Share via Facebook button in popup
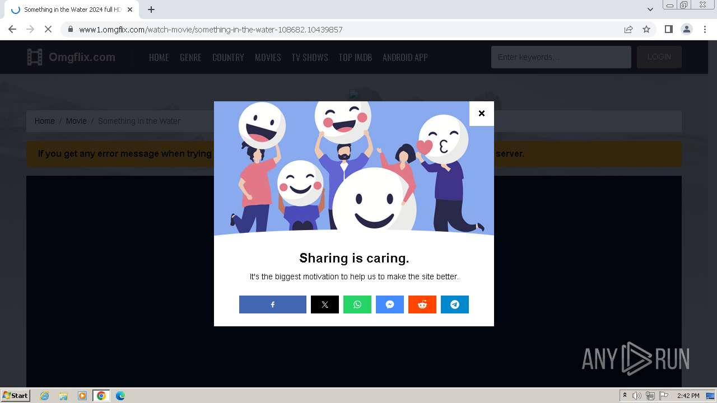The height and width of the screenshot is (403, 717). (273, 304)
